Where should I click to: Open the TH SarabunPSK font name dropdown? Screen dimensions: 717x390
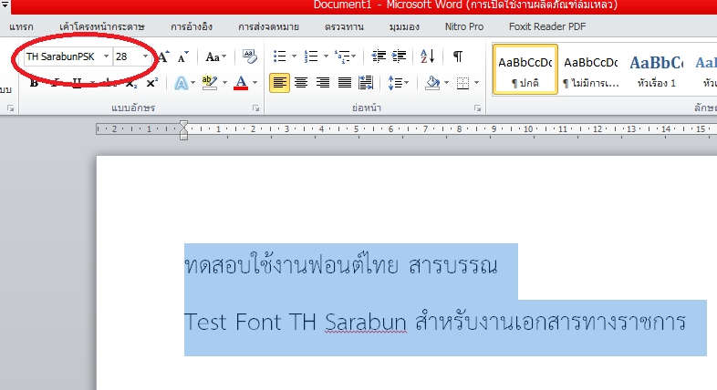106,56
